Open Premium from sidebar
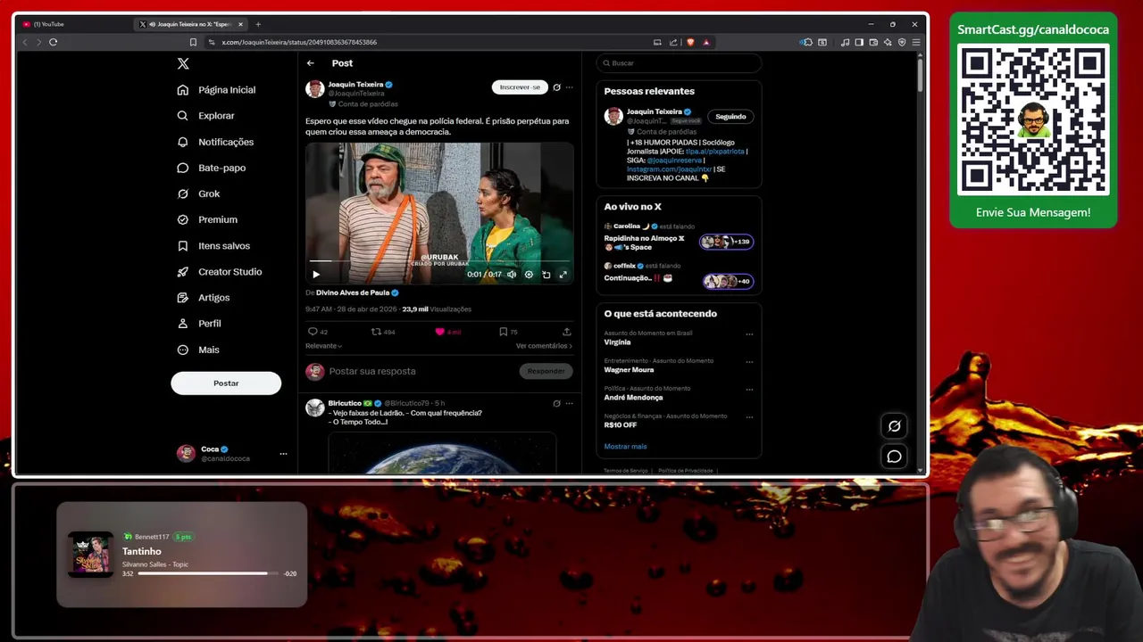This screenshot has height=642, width=1143. pyautogui.click(x=208, y=219)
